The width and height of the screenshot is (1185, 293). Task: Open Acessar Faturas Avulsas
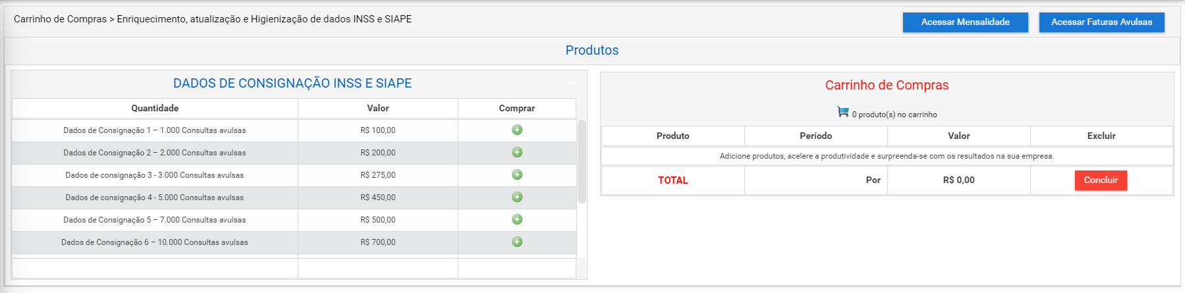pyautogui.click(x=1101, y=22)
